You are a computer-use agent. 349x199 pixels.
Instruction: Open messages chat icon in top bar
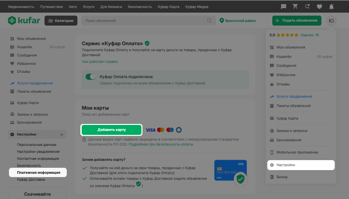(x=283, y=7)
